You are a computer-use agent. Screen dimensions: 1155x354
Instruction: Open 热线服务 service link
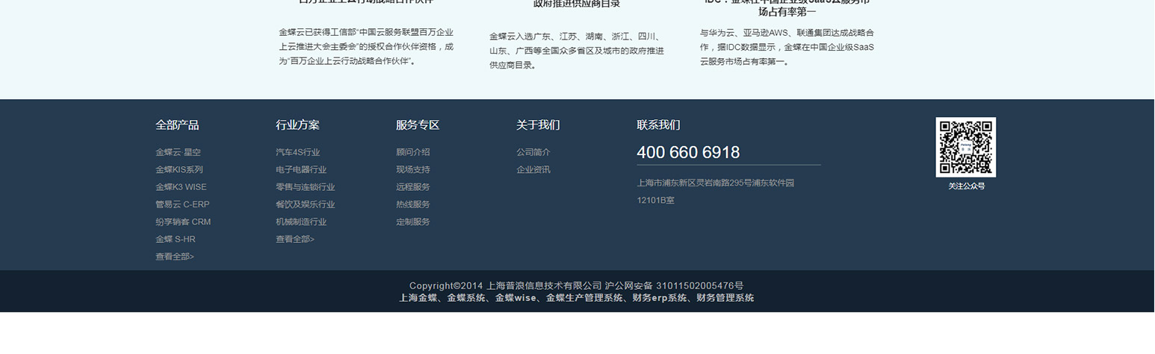point(413,204)
